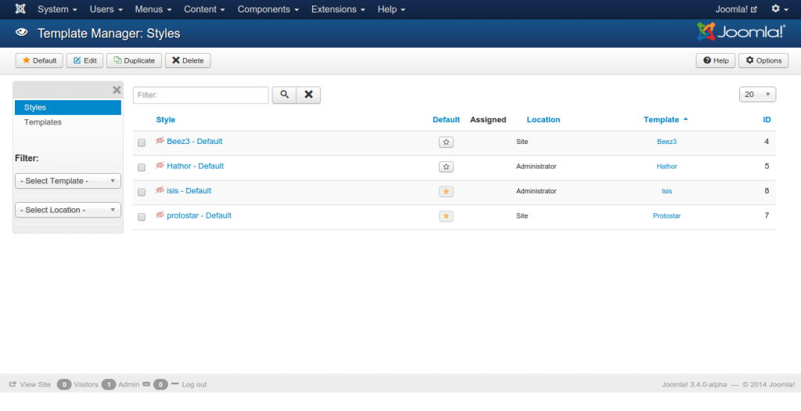This screenshot has width=801, height=411.
Task: Sort by the Default column header
Action: pyautogui.click(x=446, y=120)
